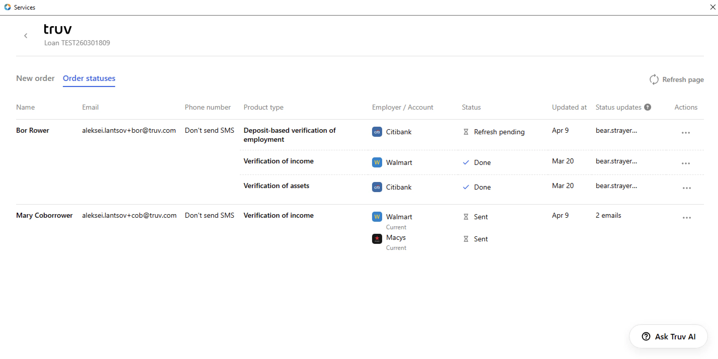718x359 pixels.
Task: Click the Macys employer icon
Action: (x=377, y=239)
